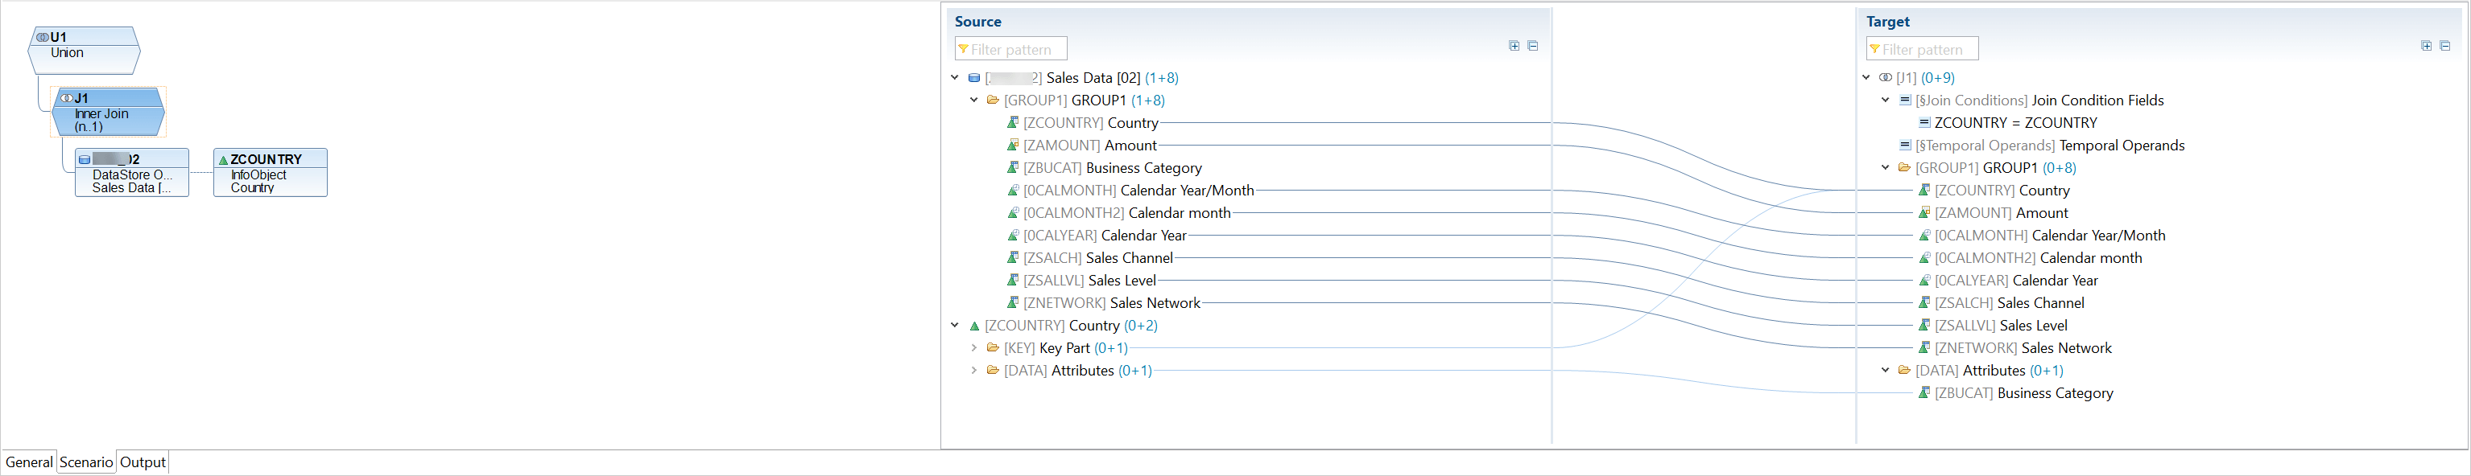Image resolution: width=2471 pixels, height=476 pixels.
Task: Click datastore icon in Sales Data diagram node
Action: click(85, 160)
